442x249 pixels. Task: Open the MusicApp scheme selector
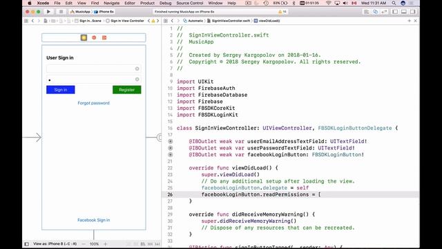tap(80, 12)
